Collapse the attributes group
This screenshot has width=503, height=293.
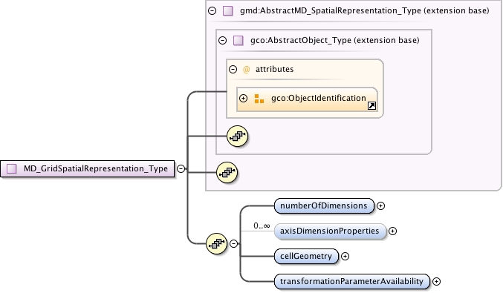tap(233, 69)
